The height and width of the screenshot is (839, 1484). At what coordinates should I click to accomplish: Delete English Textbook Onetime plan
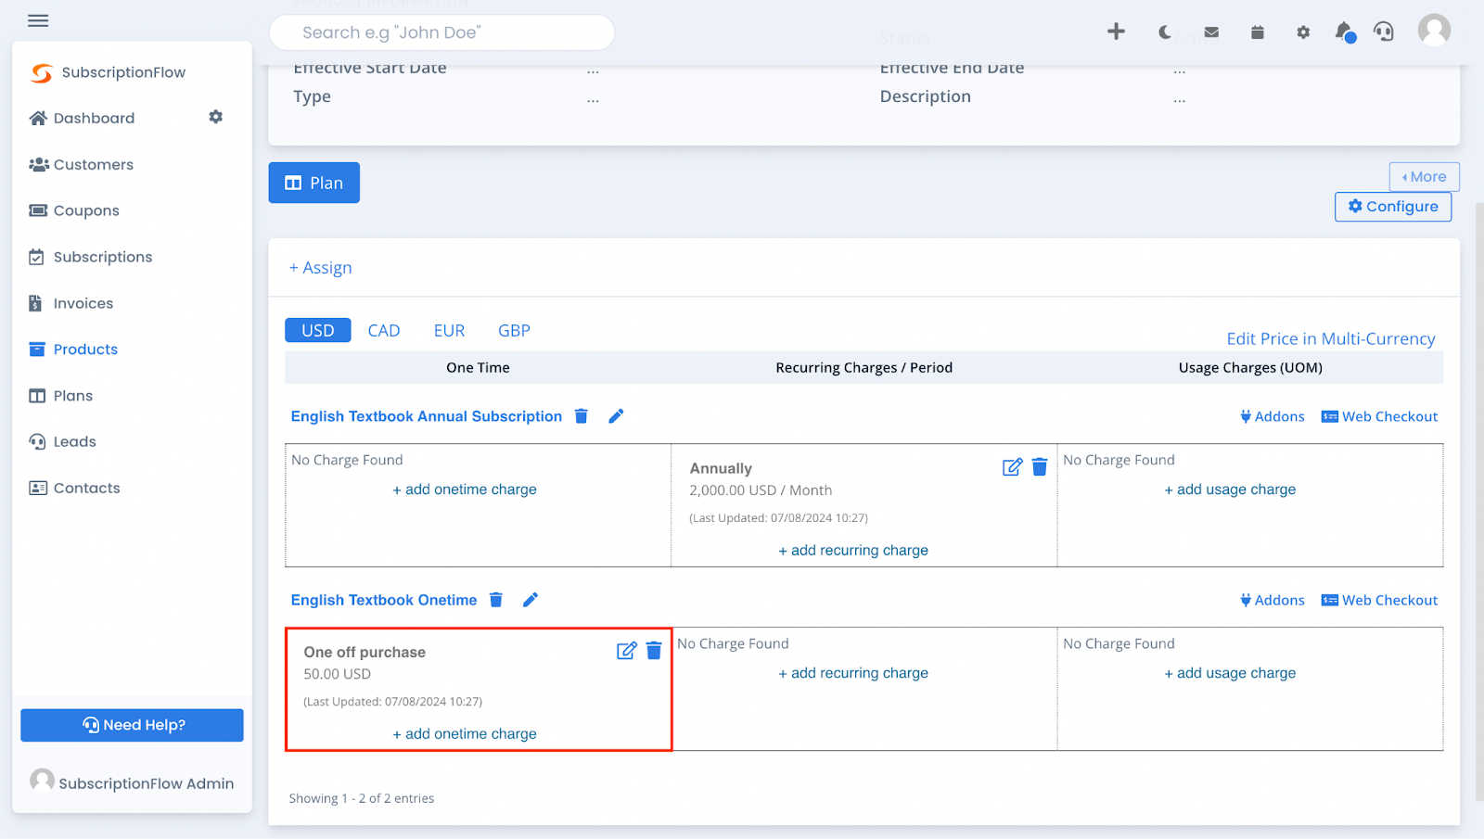click(496, 600)
